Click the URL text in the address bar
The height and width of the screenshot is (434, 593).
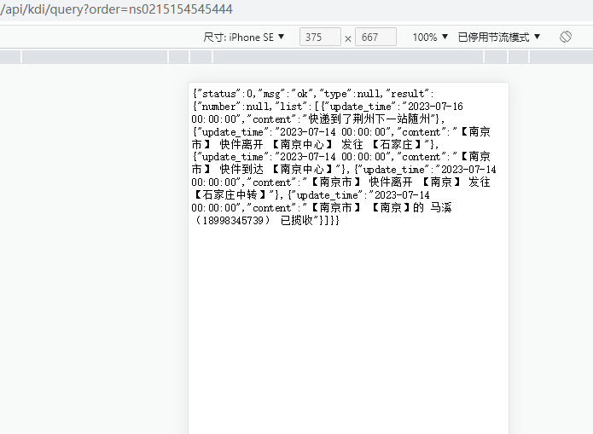(117, 9)
